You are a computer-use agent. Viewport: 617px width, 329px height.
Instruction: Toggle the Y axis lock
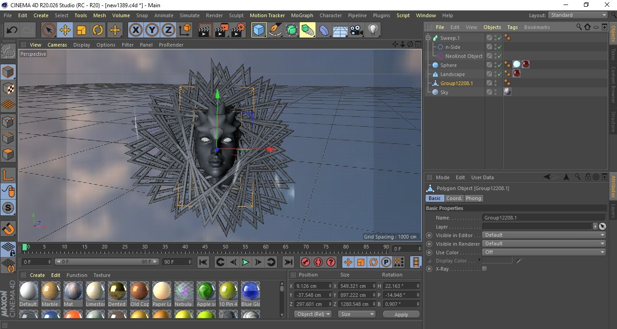(x=152, y=30)
